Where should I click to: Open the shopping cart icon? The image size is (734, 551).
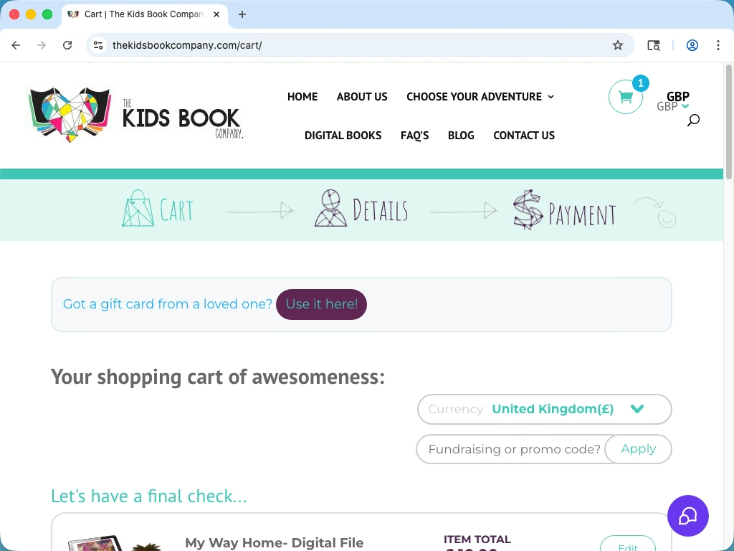(625, 96)
